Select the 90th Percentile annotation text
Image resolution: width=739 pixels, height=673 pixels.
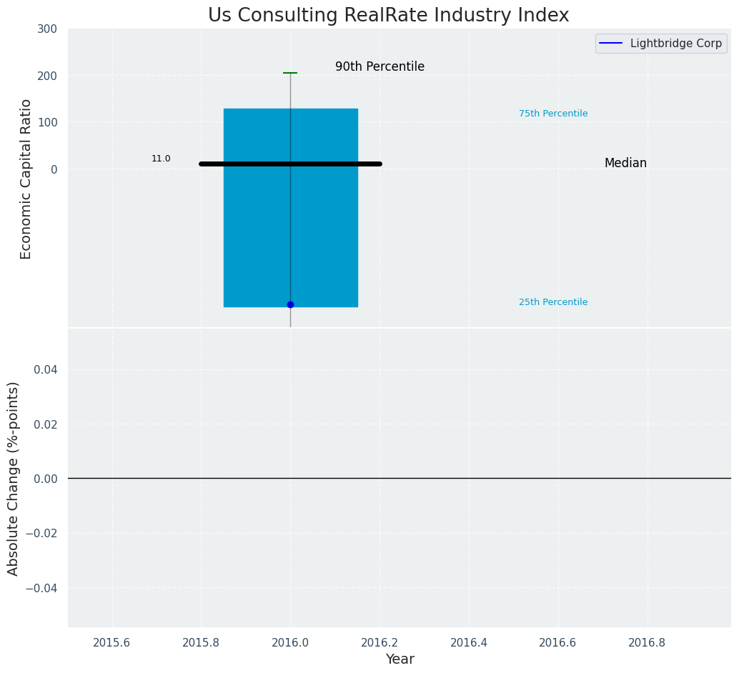tap(380, 66)
